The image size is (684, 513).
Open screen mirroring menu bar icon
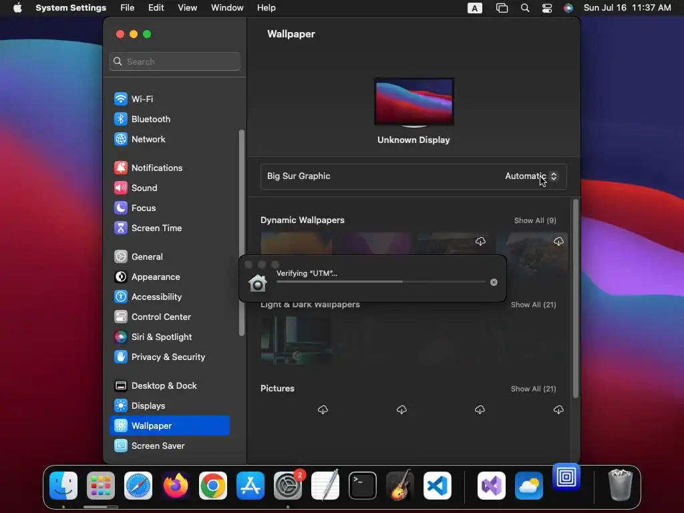coord(502,8)
